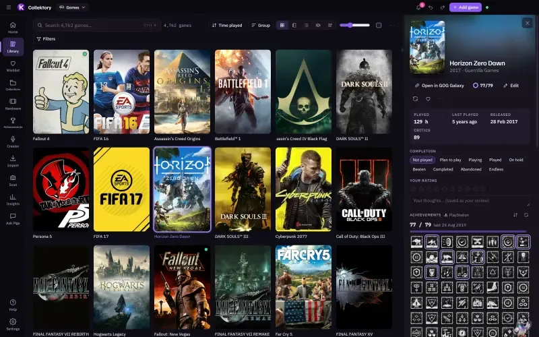
Task: Open Settings gear in the sidebar
Action: point(13,324)
